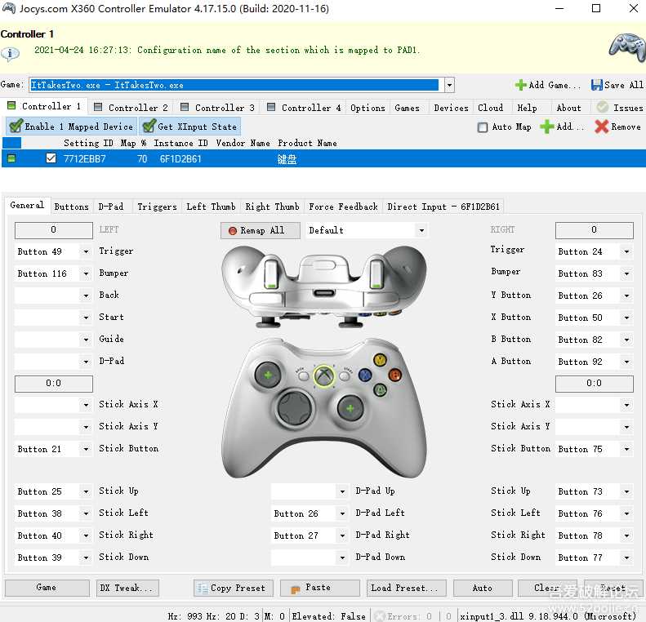Click the Load Preset button
Image resolution: width=646 pixels, height=622 pixels.
click(403, 588)
